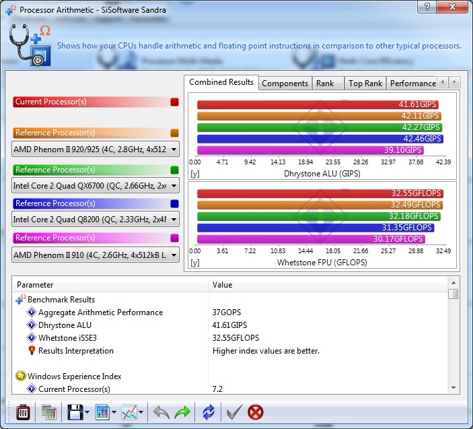The height and width of the screenshot is (429, 473).
Task: Go back with the grey arrow
Action: pyautogui.click(x=161, y=412)
